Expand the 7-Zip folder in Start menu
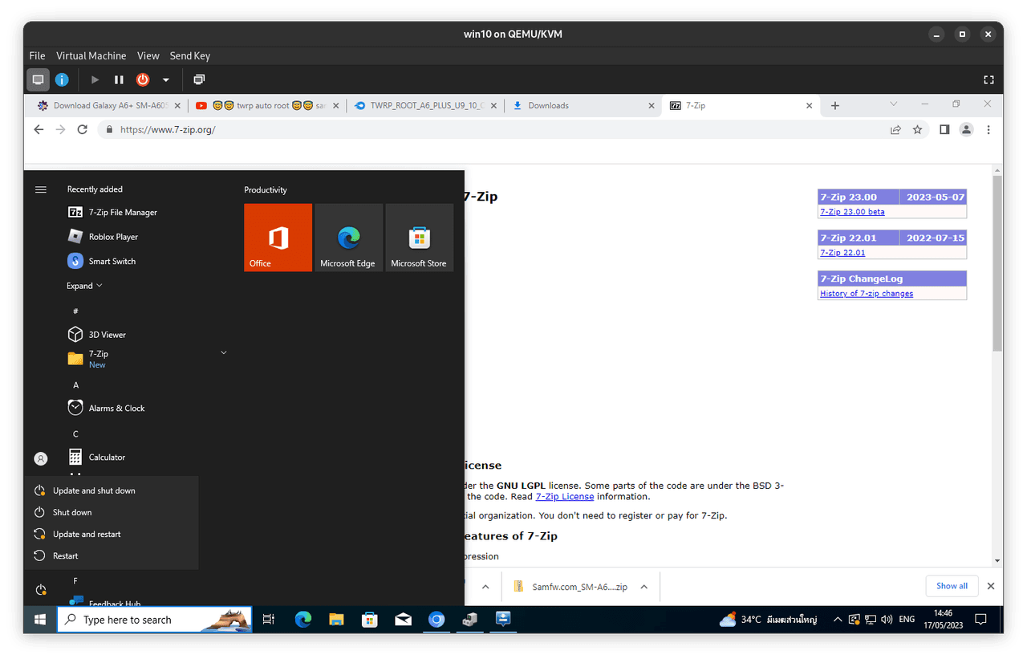The width and height of the screenshot is (1027, 659). 224,353
